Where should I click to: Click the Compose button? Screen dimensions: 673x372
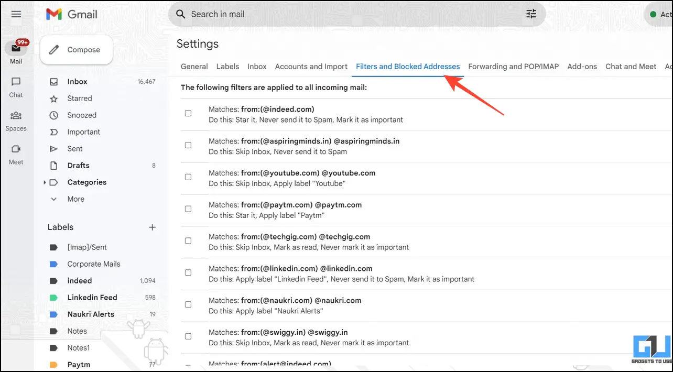tap(77, 50)
